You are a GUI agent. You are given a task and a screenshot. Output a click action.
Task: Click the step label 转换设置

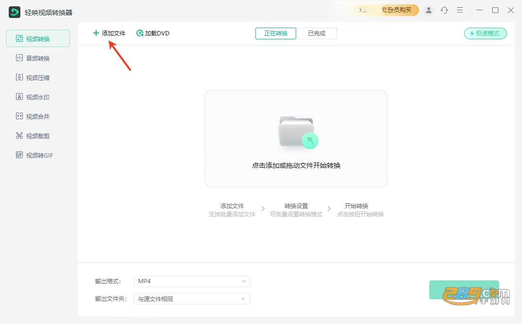(296, 206)
